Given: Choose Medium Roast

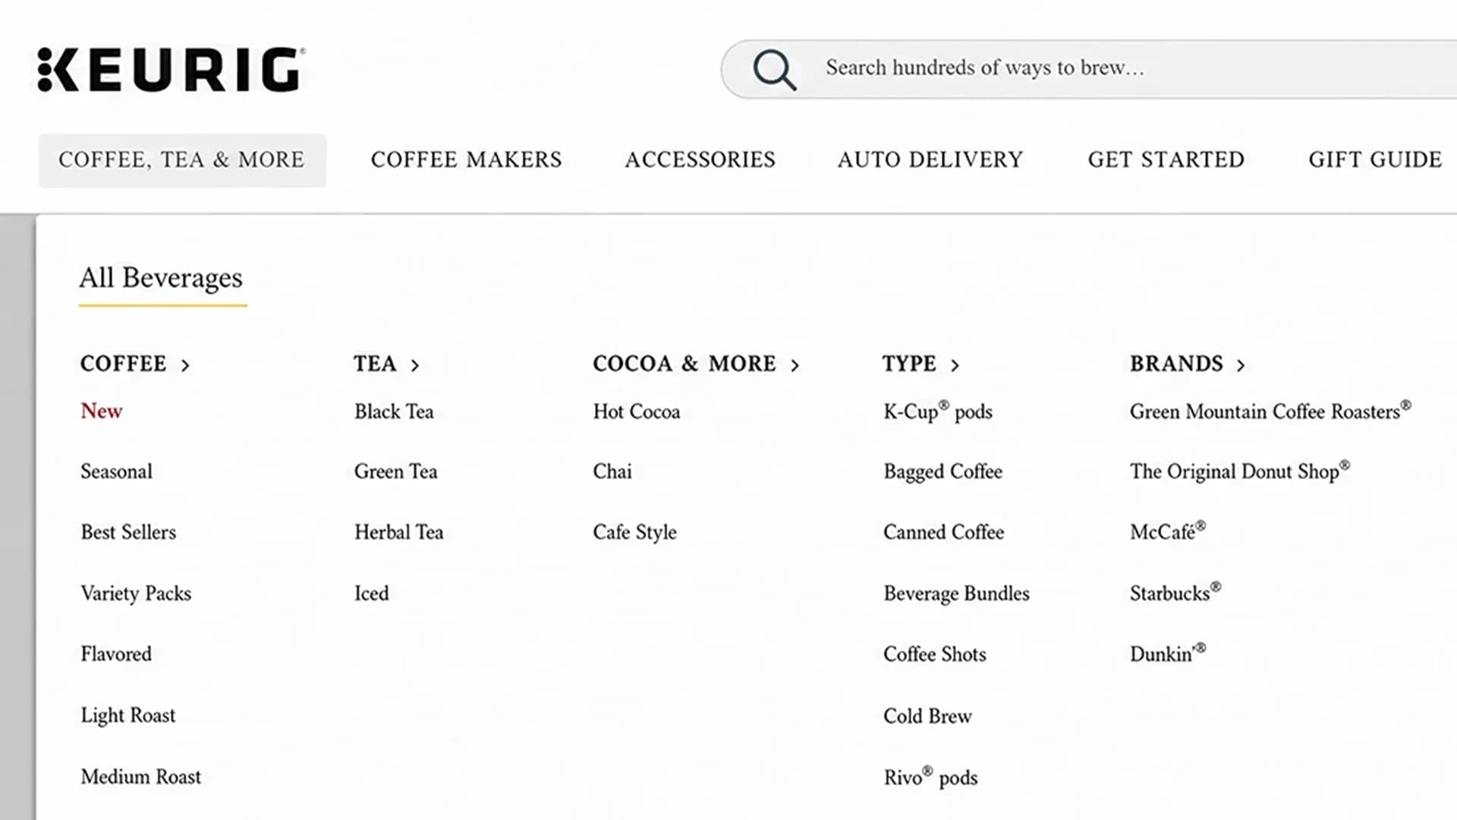Looking at the screenshot, I should (141, 777).
